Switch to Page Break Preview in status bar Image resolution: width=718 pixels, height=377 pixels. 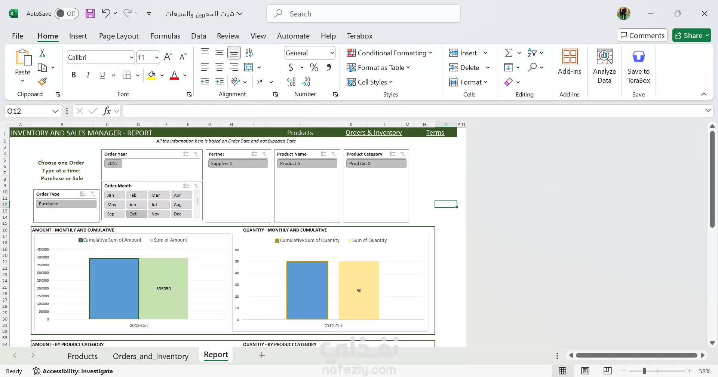tap(608, 371)
